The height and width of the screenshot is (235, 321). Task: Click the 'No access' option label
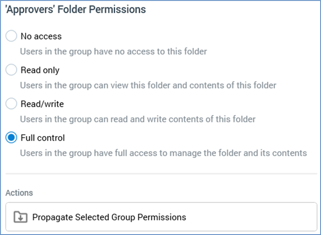41,36
